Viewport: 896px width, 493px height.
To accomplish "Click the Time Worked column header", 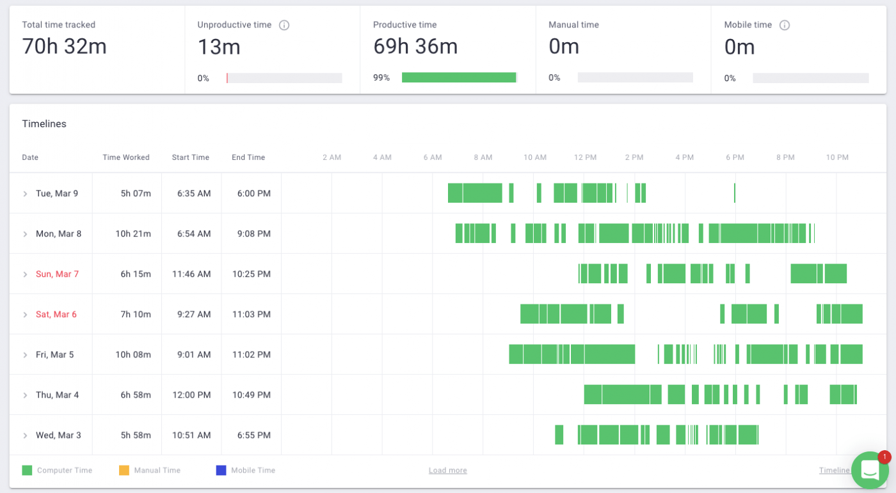I will coord(126,157).
